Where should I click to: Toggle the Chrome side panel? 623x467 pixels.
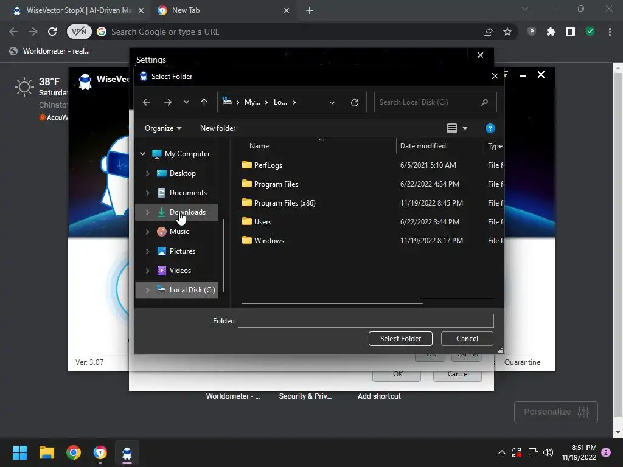[571, 32]
